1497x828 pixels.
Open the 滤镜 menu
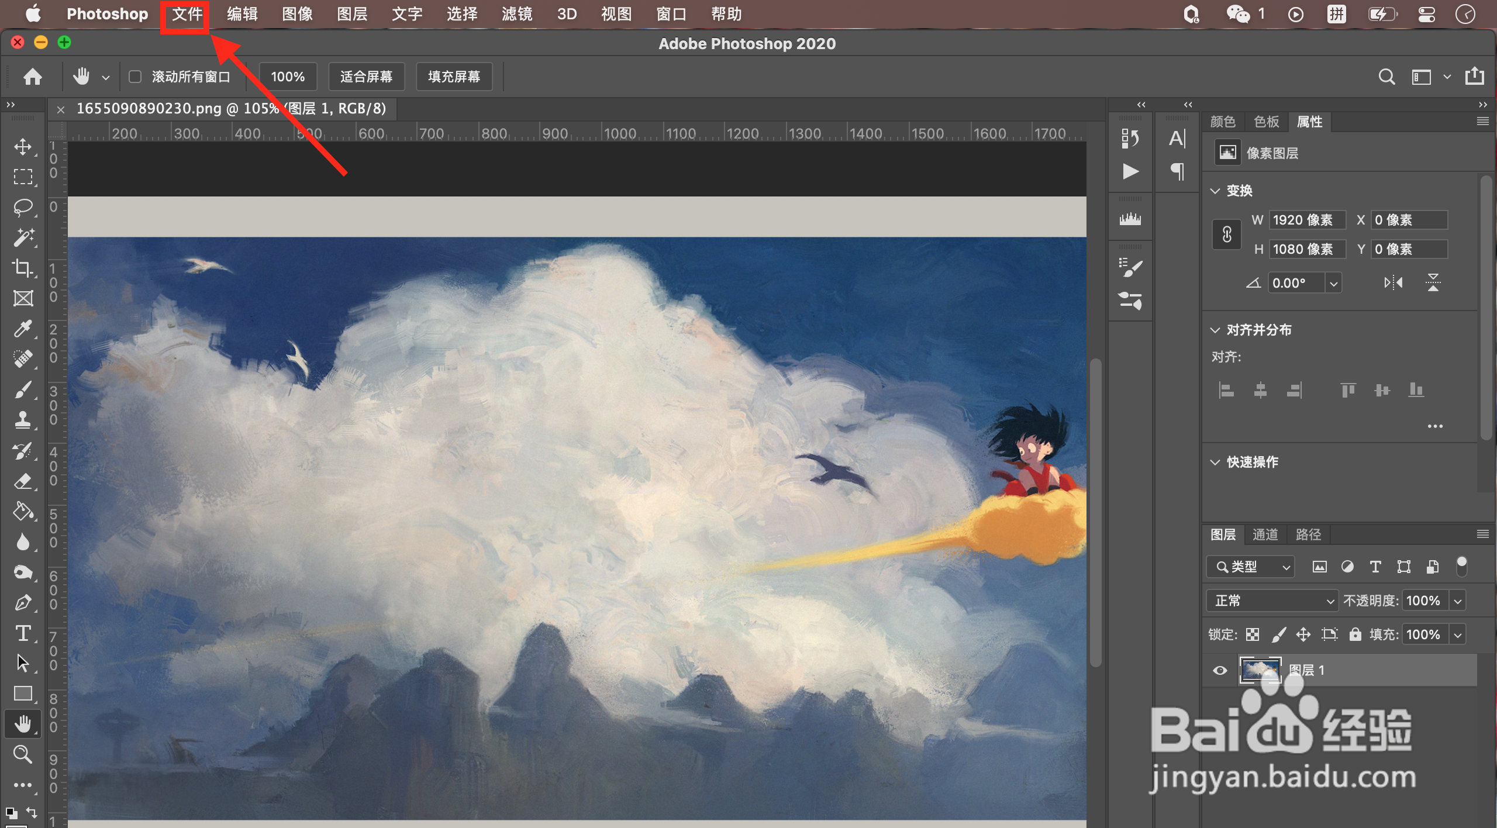[517, 14]
